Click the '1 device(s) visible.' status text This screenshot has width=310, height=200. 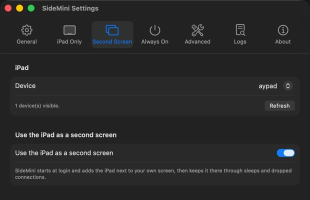coord(37,105)
